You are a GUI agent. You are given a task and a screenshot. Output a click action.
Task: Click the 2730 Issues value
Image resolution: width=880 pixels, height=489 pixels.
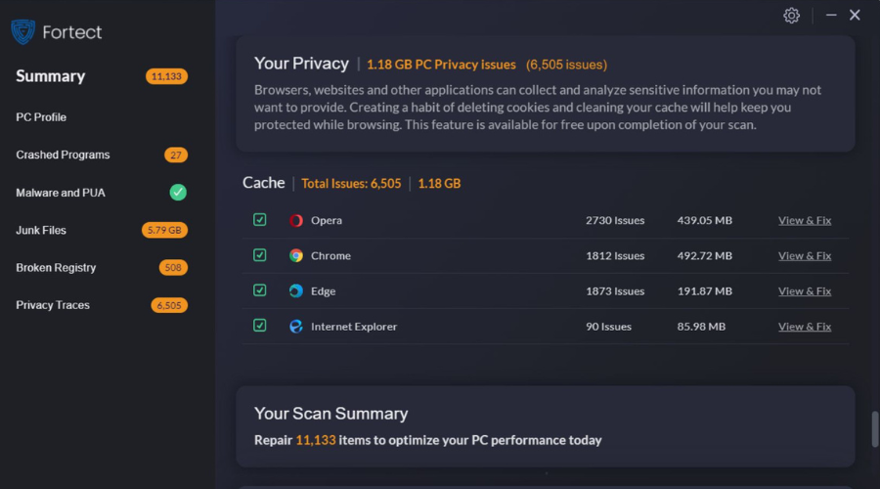click(615, 221)
